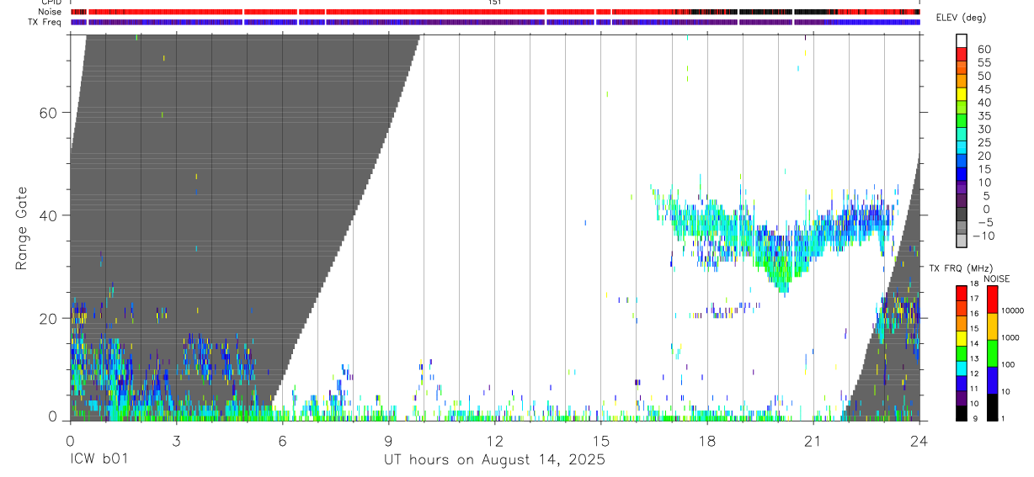
Task: Click the yellow segment of NOISE color bar
Action: (x=992, y=326)
